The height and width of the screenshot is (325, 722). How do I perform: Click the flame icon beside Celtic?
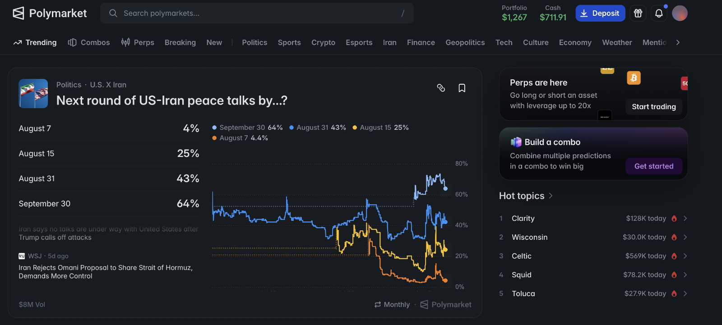click(674, 256)
